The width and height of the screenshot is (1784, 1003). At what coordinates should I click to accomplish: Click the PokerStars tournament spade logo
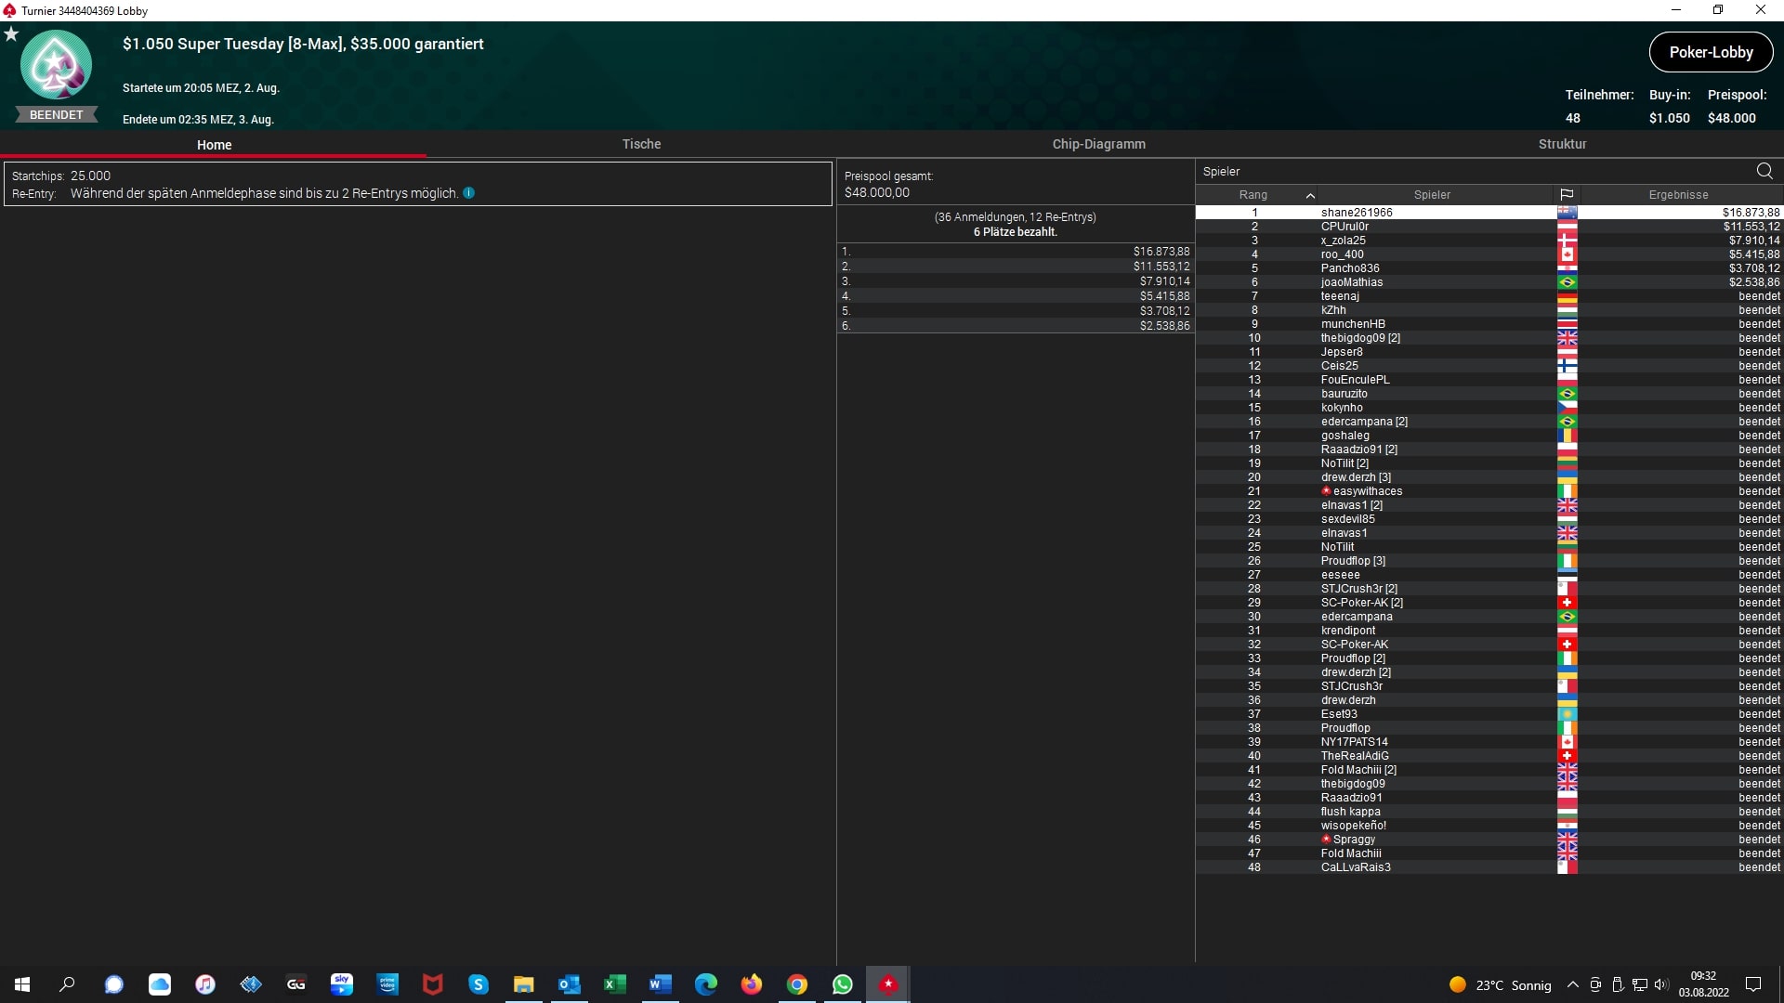coord(56,65)
